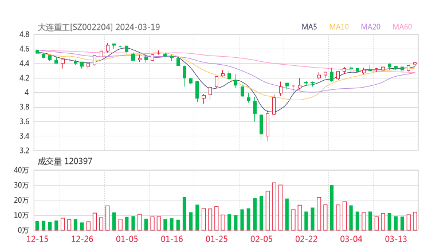424x252 pixels.
Task: Click the 4.6 price axis label
Action: (x=24, y=49)
